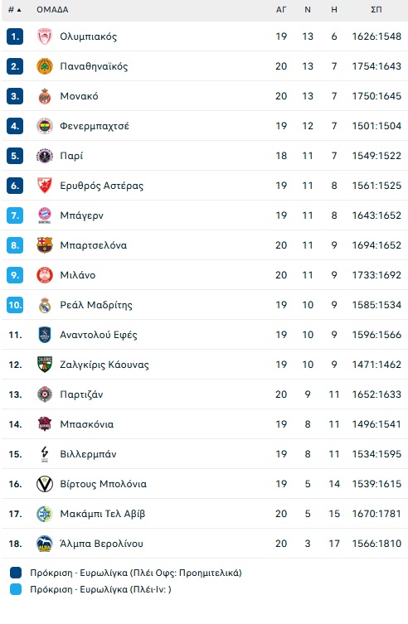This screenshot has height=624, width=408.
Task: Click the Panathinaikos green clover logo
Action: [x=45, y=66]
